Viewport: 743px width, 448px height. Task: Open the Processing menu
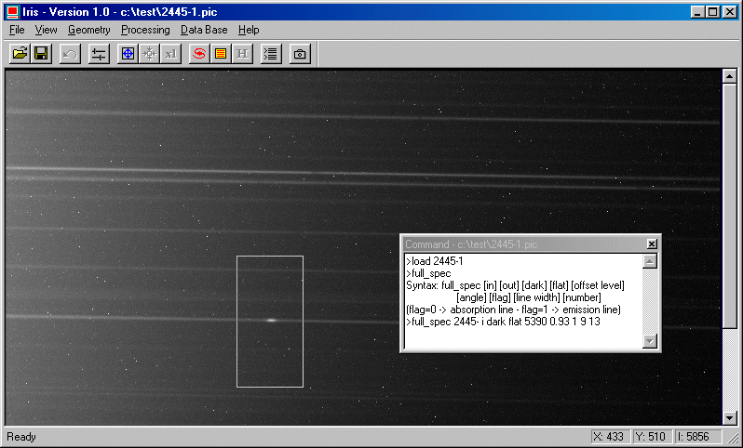click(145, 30)
